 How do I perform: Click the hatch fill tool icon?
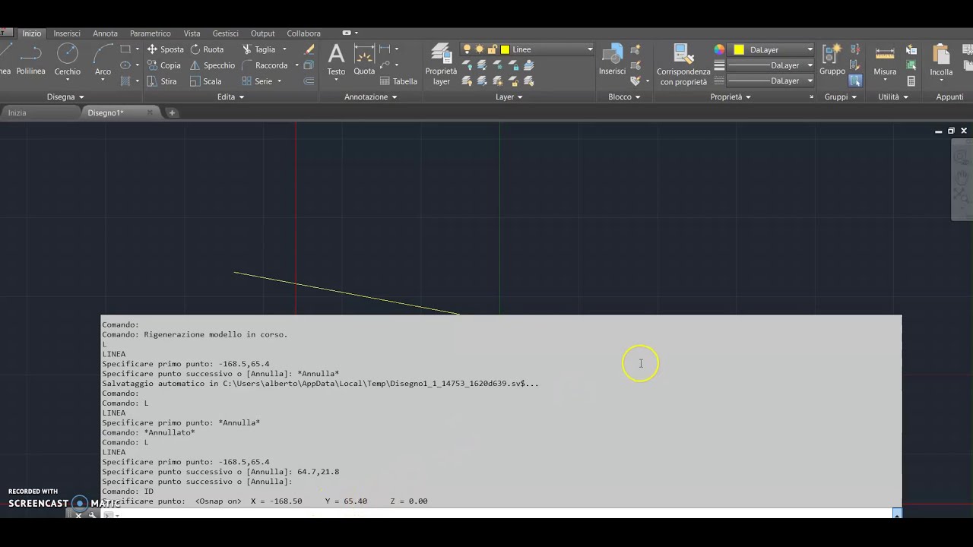125,81
